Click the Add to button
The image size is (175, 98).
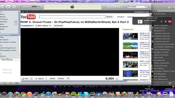pyautogui.click(x=39, y=79)
